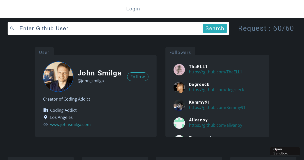
Task: Select Degreeck's avatar image
Action: pos(179,87)
